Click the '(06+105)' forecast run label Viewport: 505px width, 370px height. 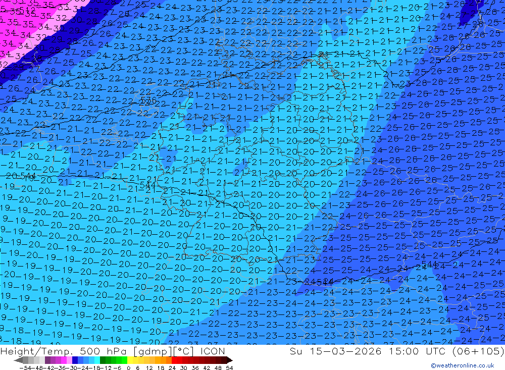point(478,351)
